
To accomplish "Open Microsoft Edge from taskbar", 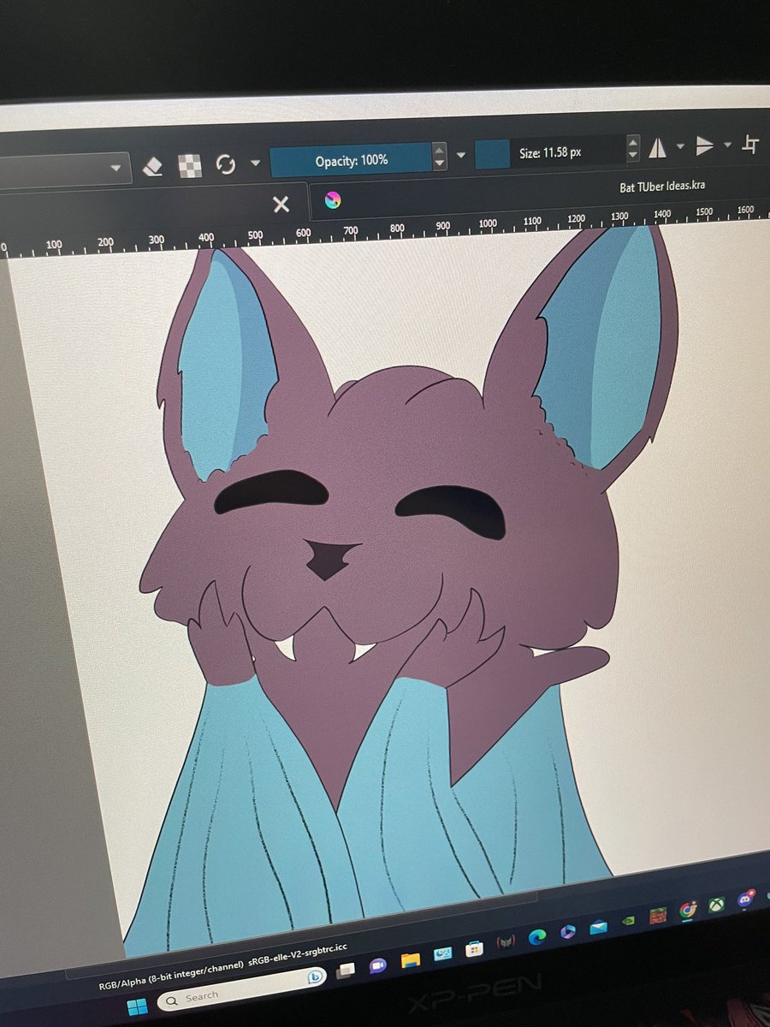I will pyautogui.click(x=537, y=937).
